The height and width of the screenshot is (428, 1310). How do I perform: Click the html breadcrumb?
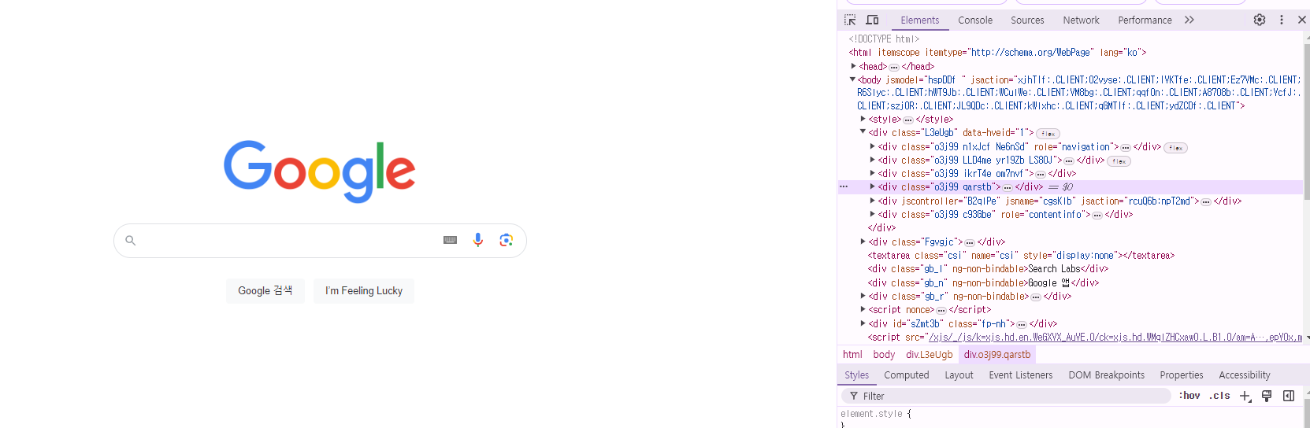[x=852, y=355]
